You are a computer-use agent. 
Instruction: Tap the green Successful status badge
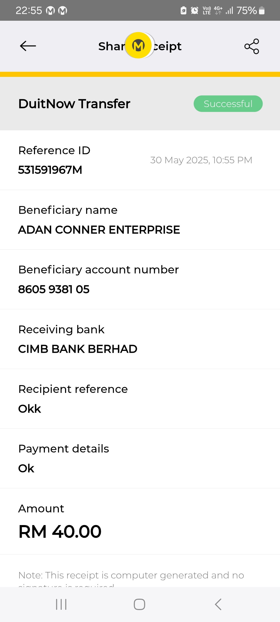pos(228,104)
